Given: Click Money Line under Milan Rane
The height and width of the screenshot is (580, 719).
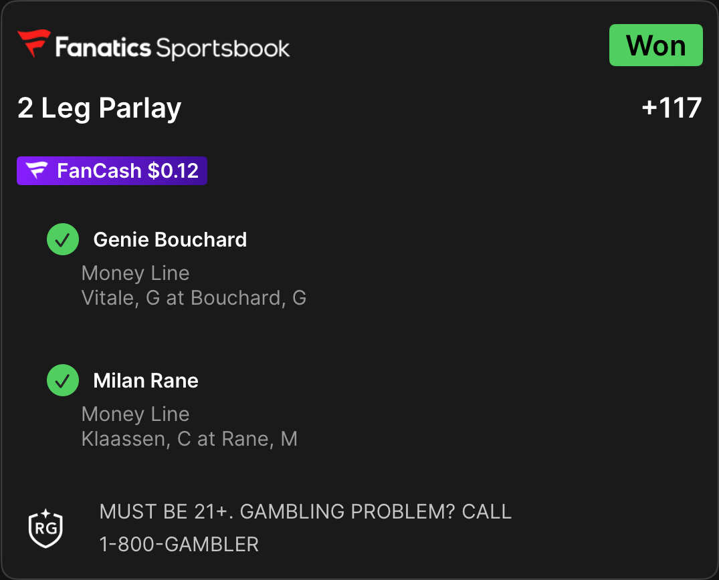Looking at the screenshot, I should click(x=135, y=414).
